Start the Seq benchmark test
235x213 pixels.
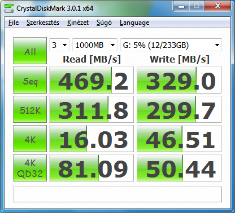coord(30,80)
